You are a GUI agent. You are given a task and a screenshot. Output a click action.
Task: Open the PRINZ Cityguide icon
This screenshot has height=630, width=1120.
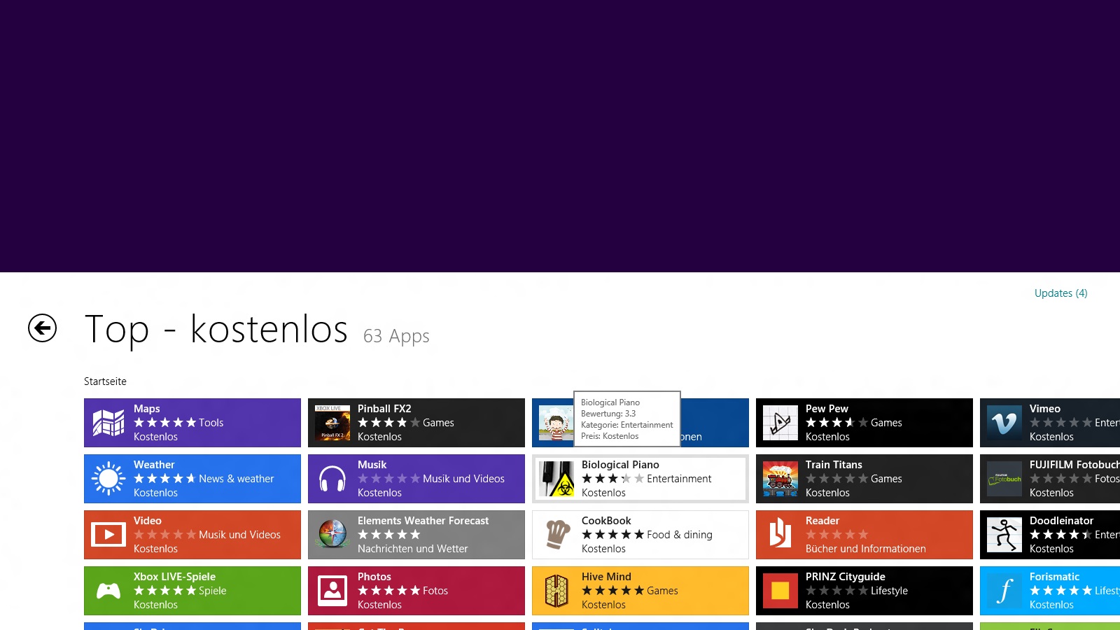780,591
